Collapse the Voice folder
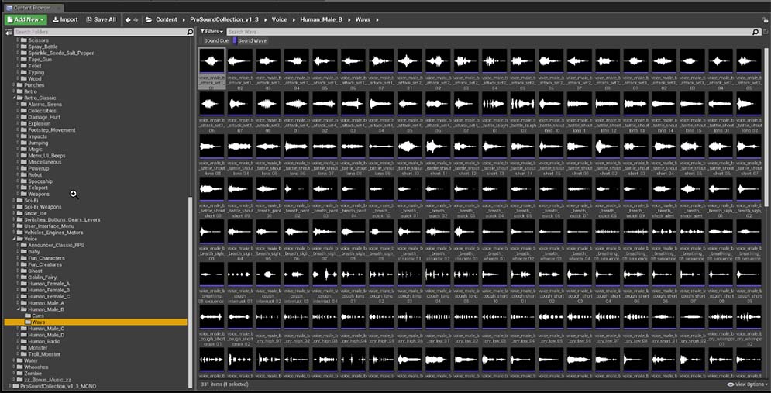This screenshot has width=771, height=393. [x=14, y=239]
